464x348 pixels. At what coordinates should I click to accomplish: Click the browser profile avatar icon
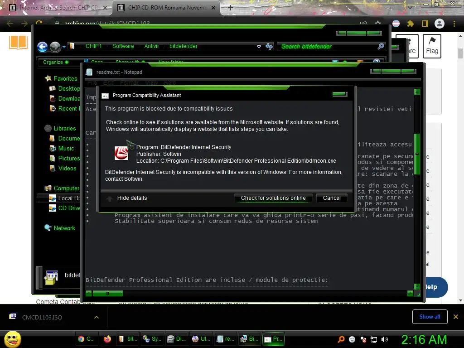440,24
